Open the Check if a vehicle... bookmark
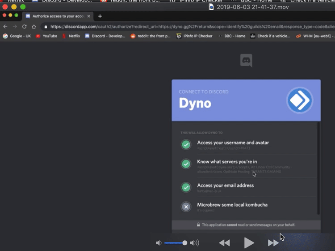The image size is (335, 251). (270, 36)
